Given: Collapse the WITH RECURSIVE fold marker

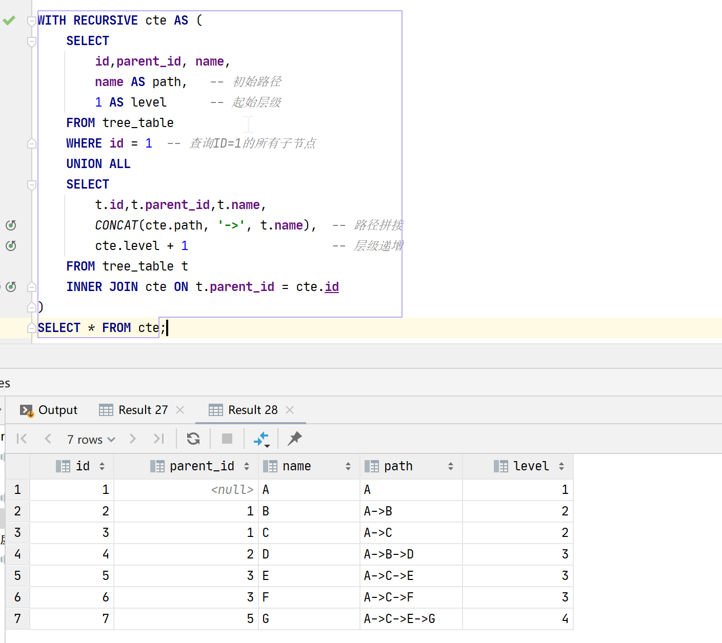Looking at the screenshot, I should [32, 21].
